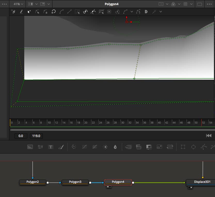Click the Done lock-shape tool
Image resolution: width=215 pixels, height=197 pixels.
coord(45,12)
